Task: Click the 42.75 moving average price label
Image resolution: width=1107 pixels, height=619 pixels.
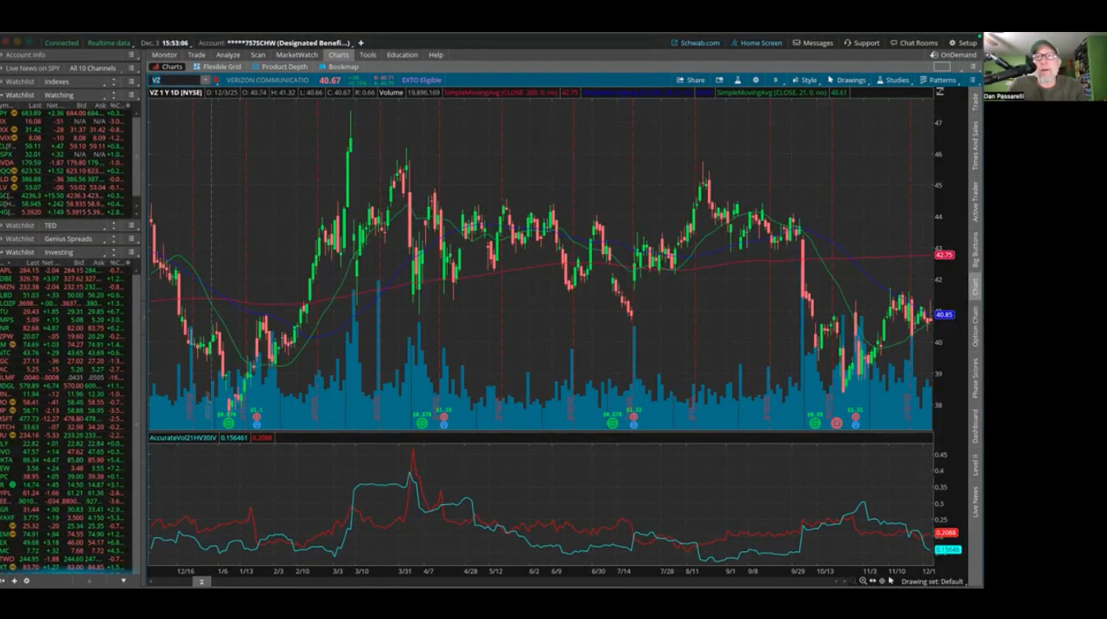Action: pyautogui.click(x=945, y=255)
